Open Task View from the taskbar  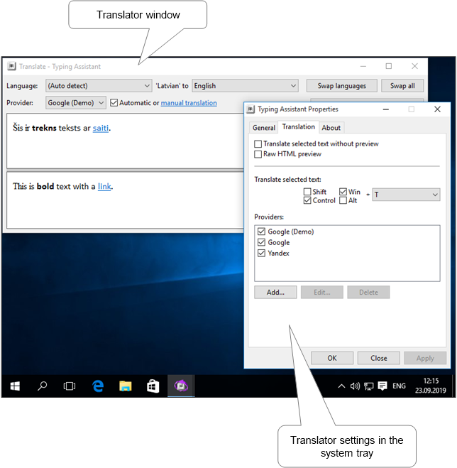[x=70, y=386]
